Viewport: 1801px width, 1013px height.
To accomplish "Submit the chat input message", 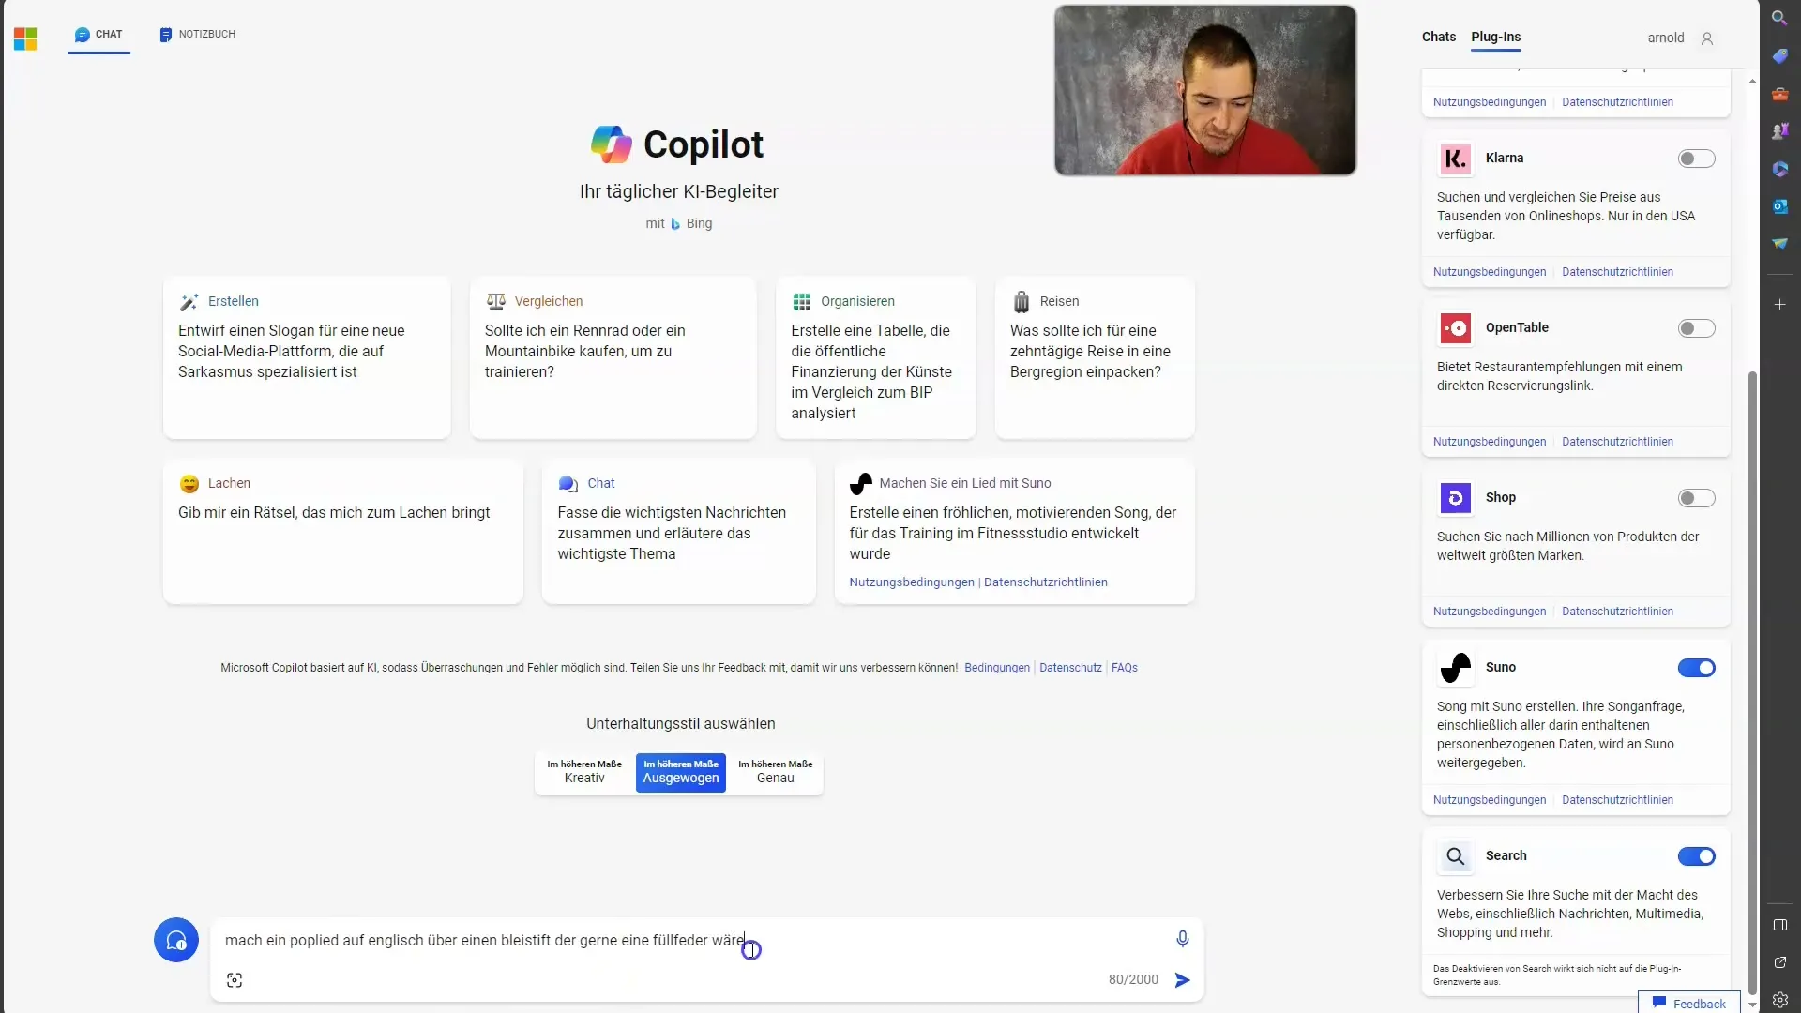I will click(x=1181, y=979).
